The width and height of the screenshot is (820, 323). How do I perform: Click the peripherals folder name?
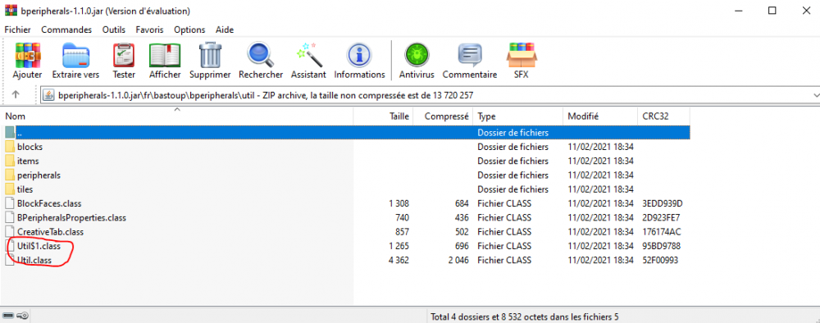tap(39, 175)
